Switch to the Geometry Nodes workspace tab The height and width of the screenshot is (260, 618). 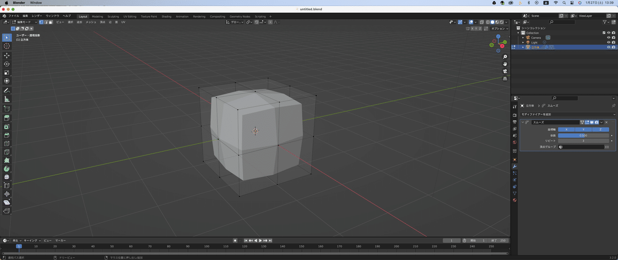pyautogui.click(x=239, y=16)
